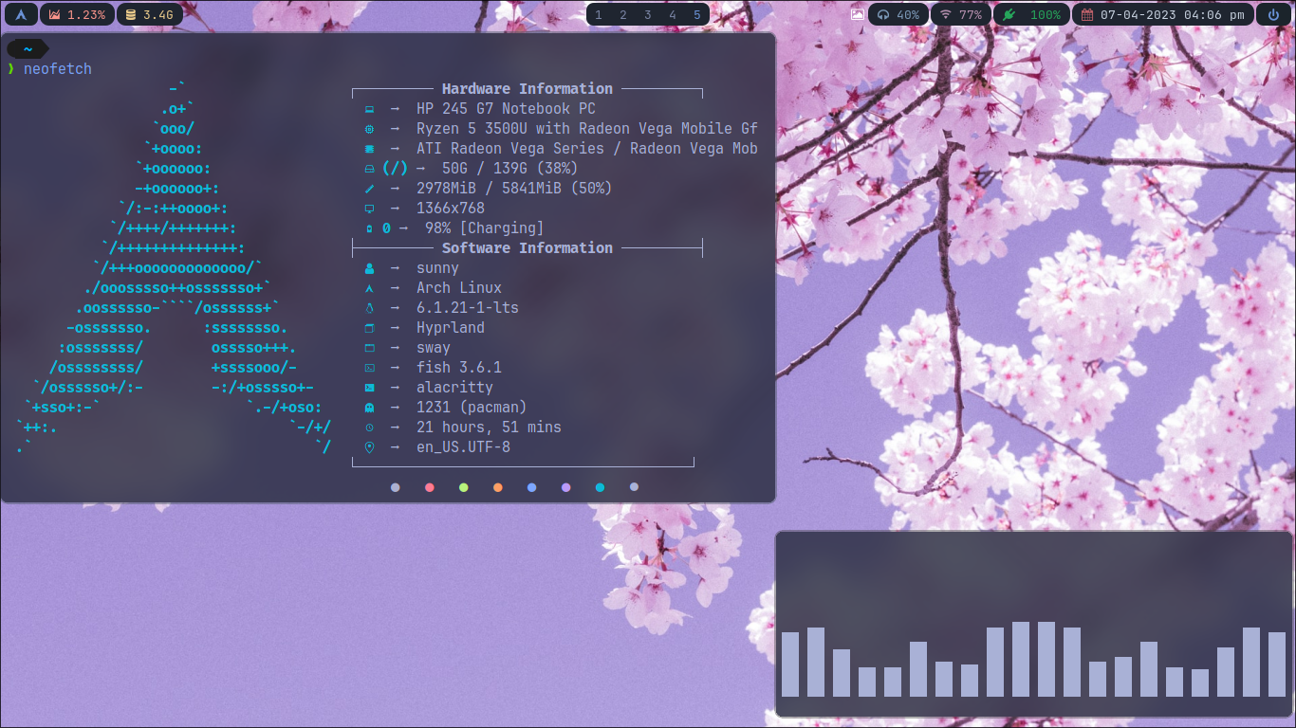The image size is (1296, 728).
Task: Click the location pin icon beside en_US.UTF-8
Action: (x=369, y=447)
